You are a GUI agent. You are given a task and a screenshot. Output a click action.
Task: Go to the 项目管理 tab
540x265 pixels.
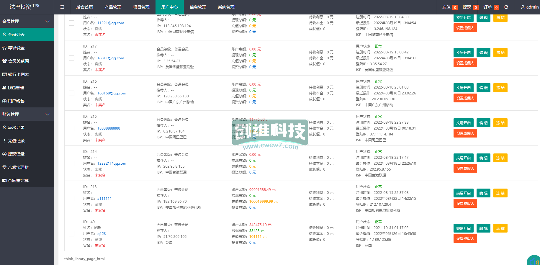coord(141,7)
